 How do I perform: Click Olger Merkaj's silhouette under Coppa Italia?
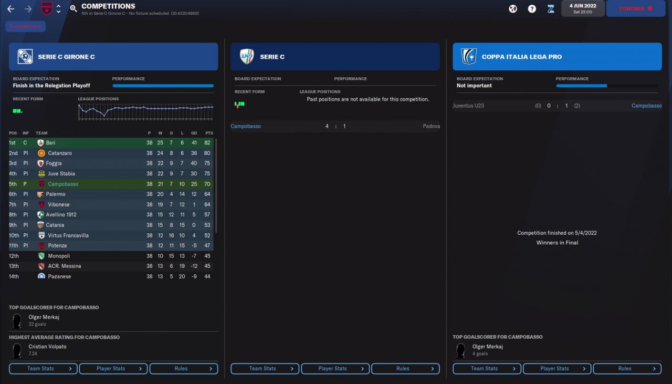460,350
